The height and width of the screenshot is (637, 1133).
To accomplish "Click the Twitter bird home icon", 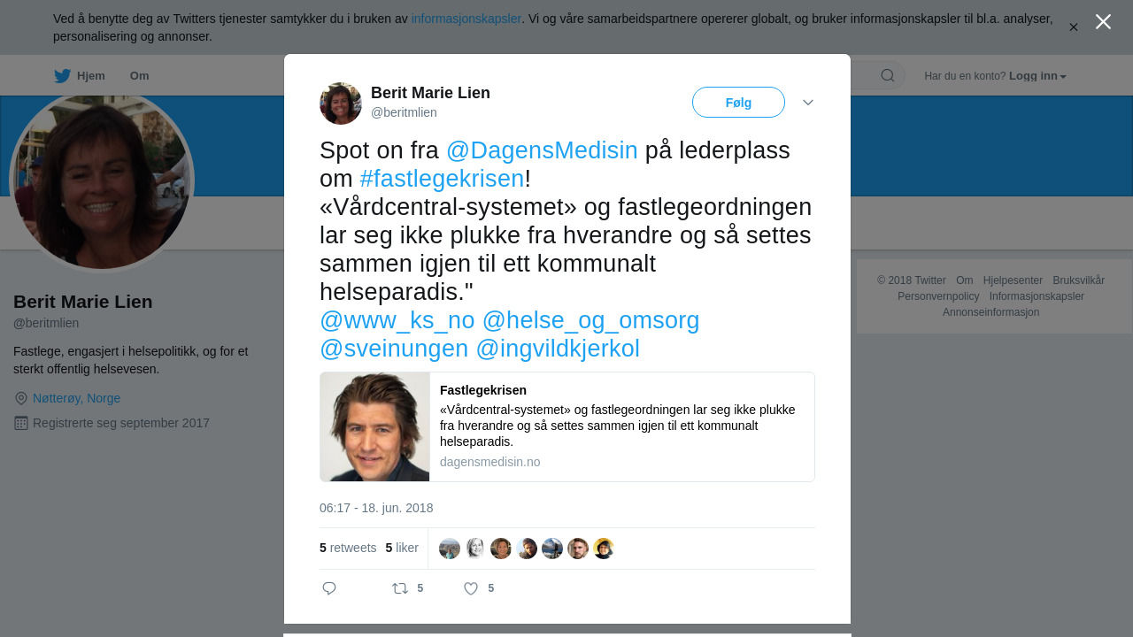I will tap(62, 76).
